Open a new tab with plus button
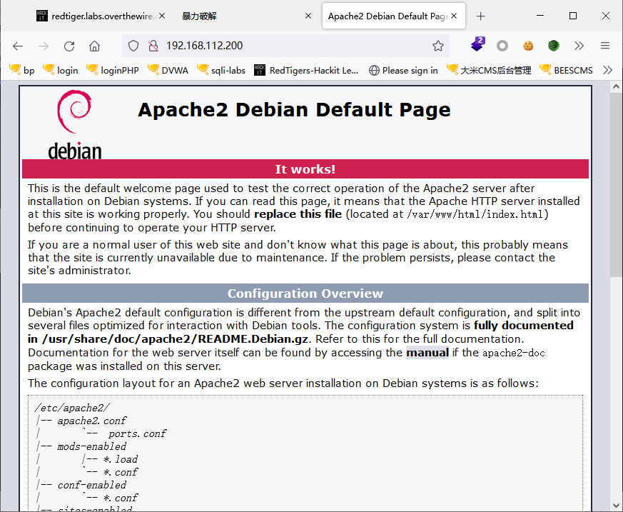 481,16
